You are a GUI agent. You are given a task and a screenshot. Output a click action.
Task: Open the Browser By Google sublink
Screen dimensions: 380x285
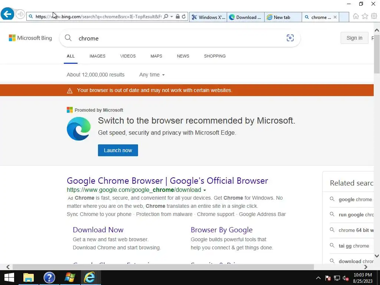pos(222,230)
